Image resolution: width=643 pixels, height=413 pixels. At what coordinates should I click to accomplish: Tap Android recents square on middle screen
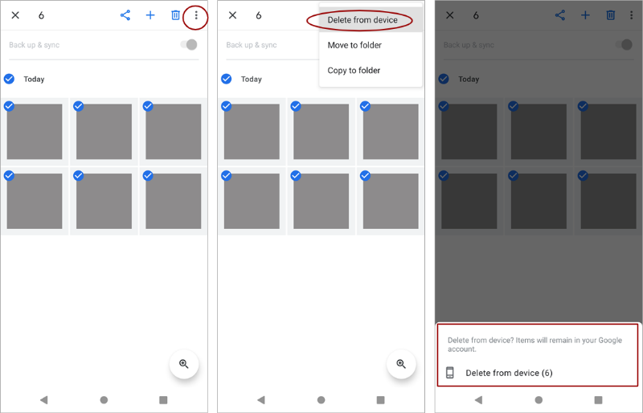click(380, 399)
